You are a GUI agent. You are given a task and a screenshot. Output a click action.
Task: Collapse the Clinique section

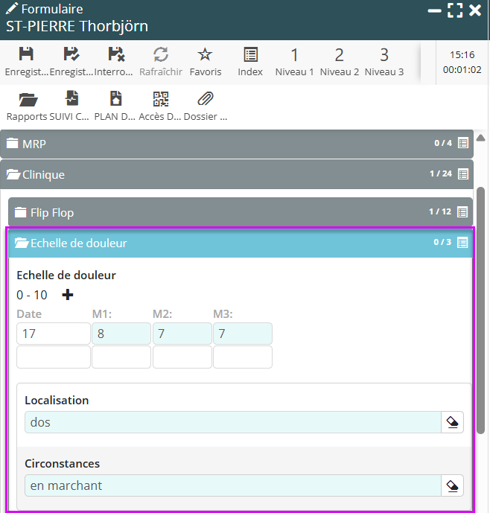click(223, 174)
